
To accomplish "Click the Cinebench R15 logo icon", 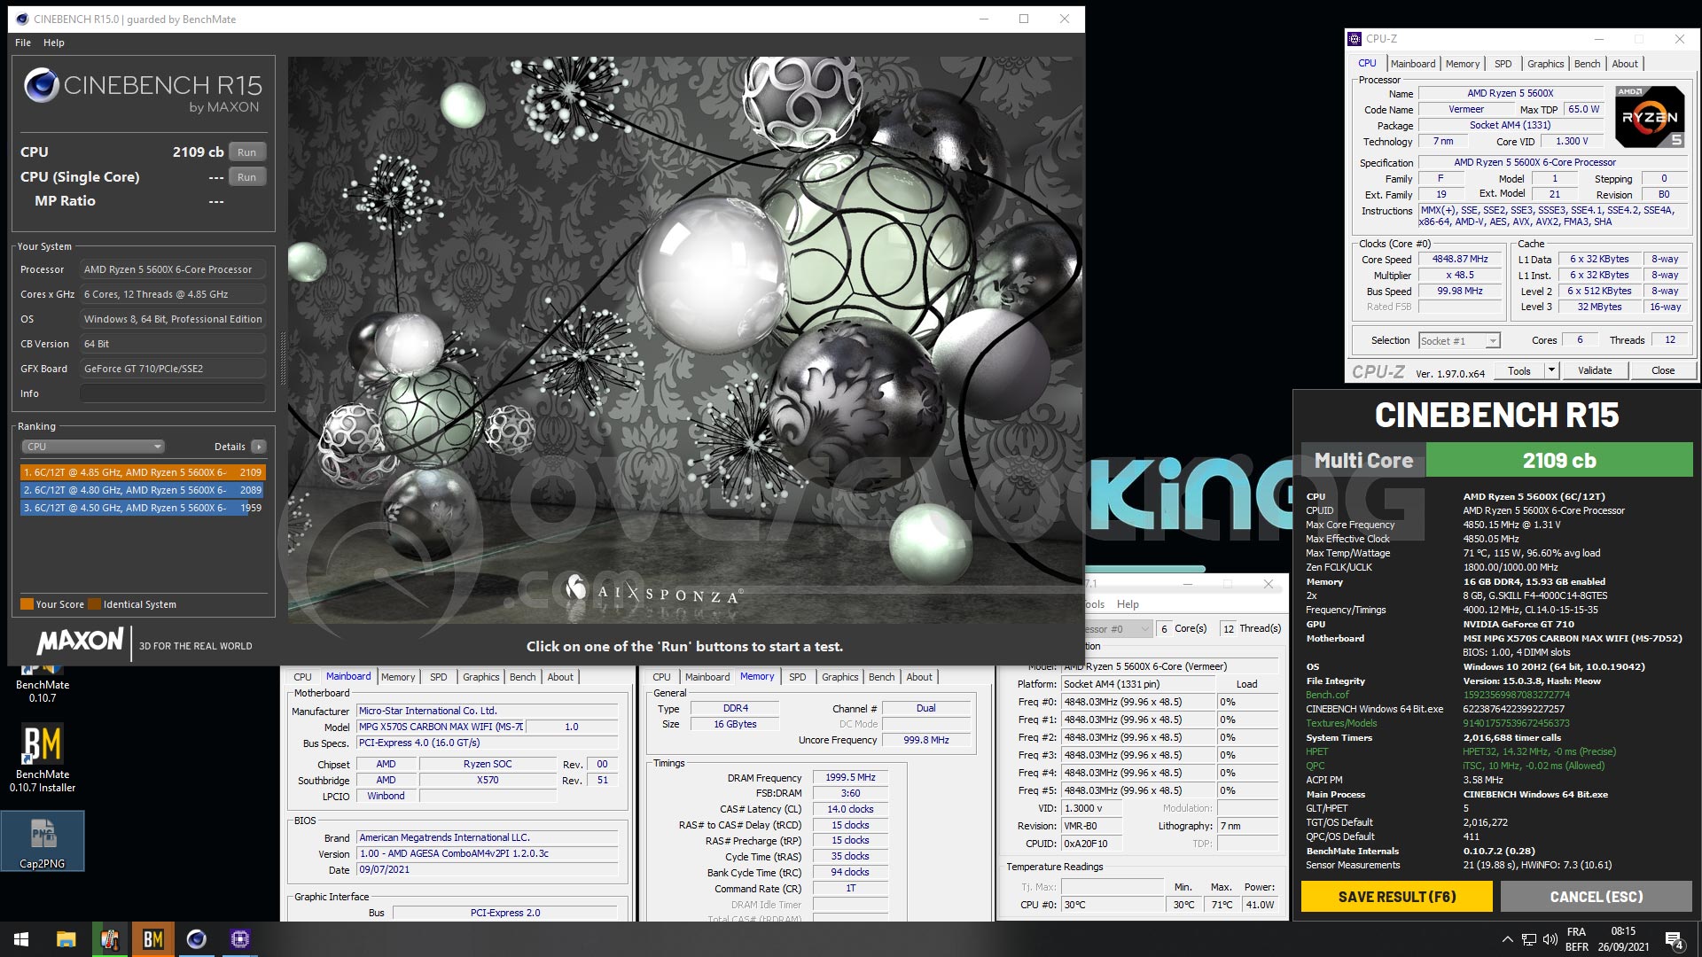I will tap(42, 86).
